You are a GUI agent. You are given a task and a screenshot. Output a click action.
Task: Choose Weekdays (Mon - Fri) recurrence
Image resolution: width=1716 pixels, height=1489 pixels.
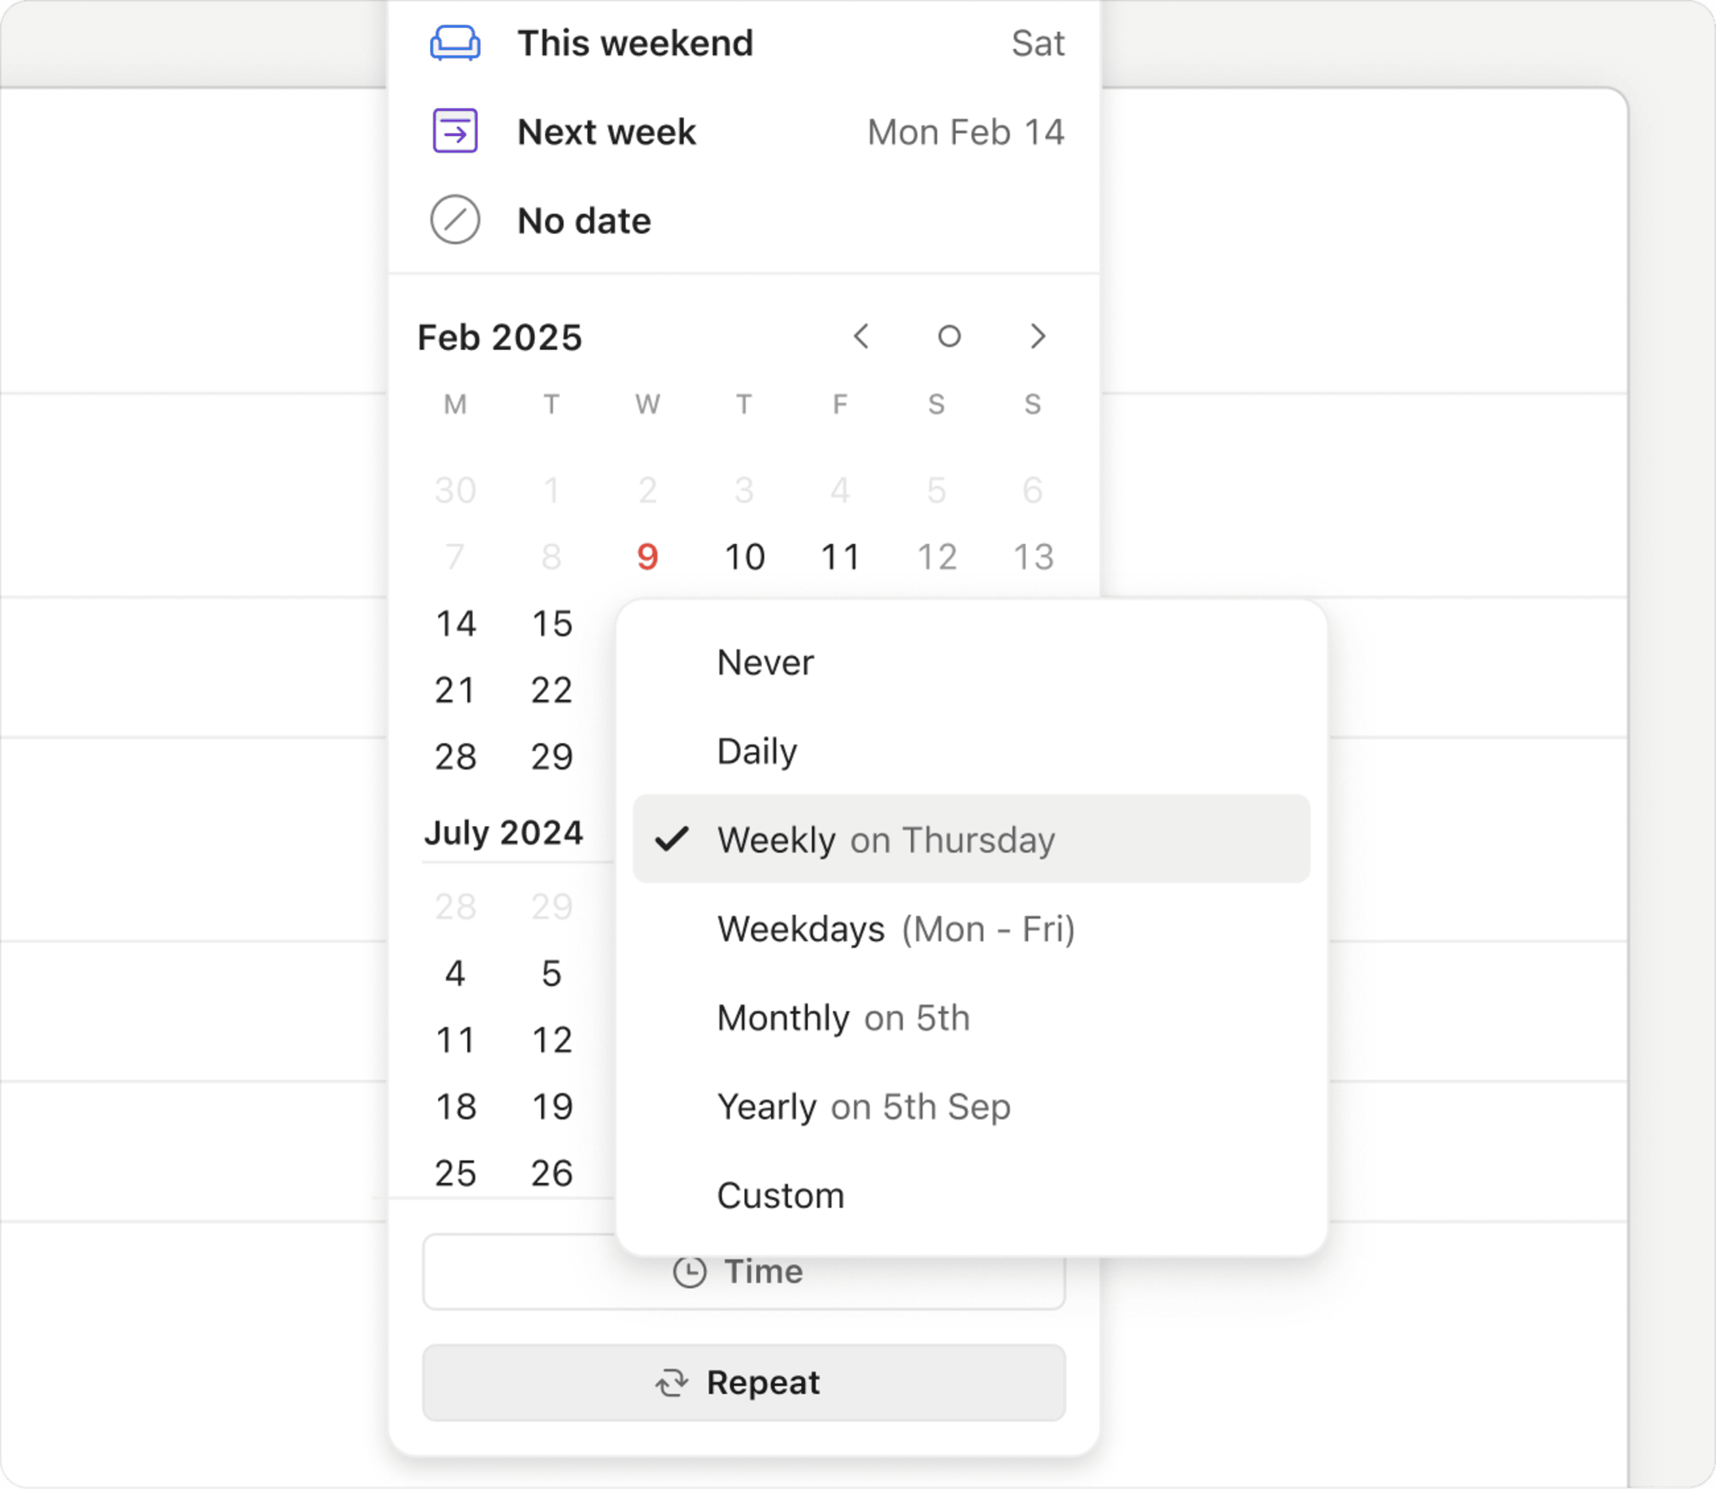click(896, 928)
